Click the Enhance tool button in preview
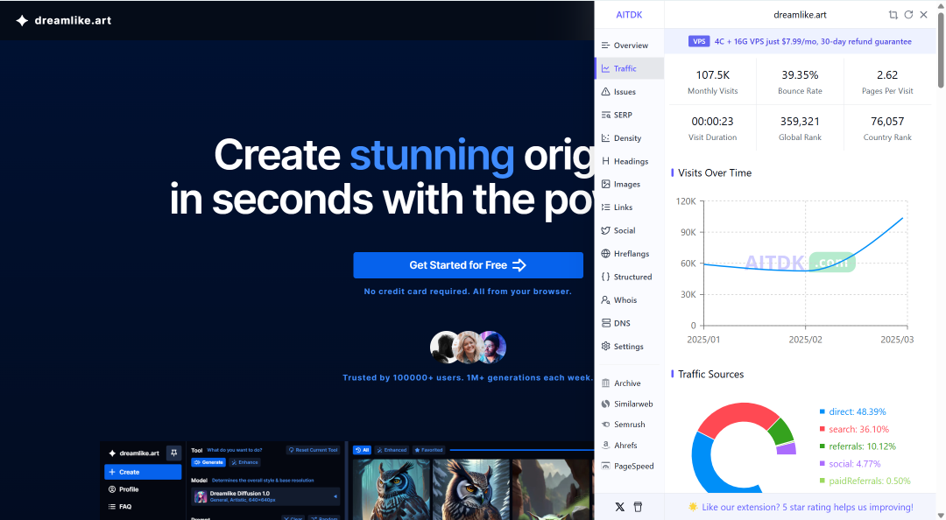The image size is (946, 520). 245,462
